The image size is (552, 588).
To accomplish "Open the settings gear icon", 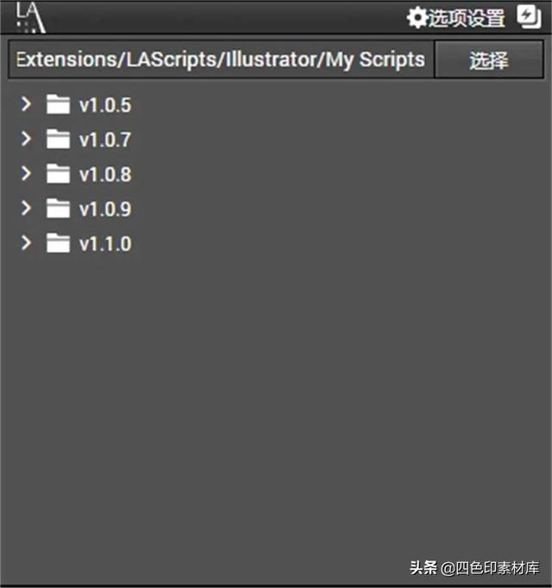I will (x=417, y=18).
